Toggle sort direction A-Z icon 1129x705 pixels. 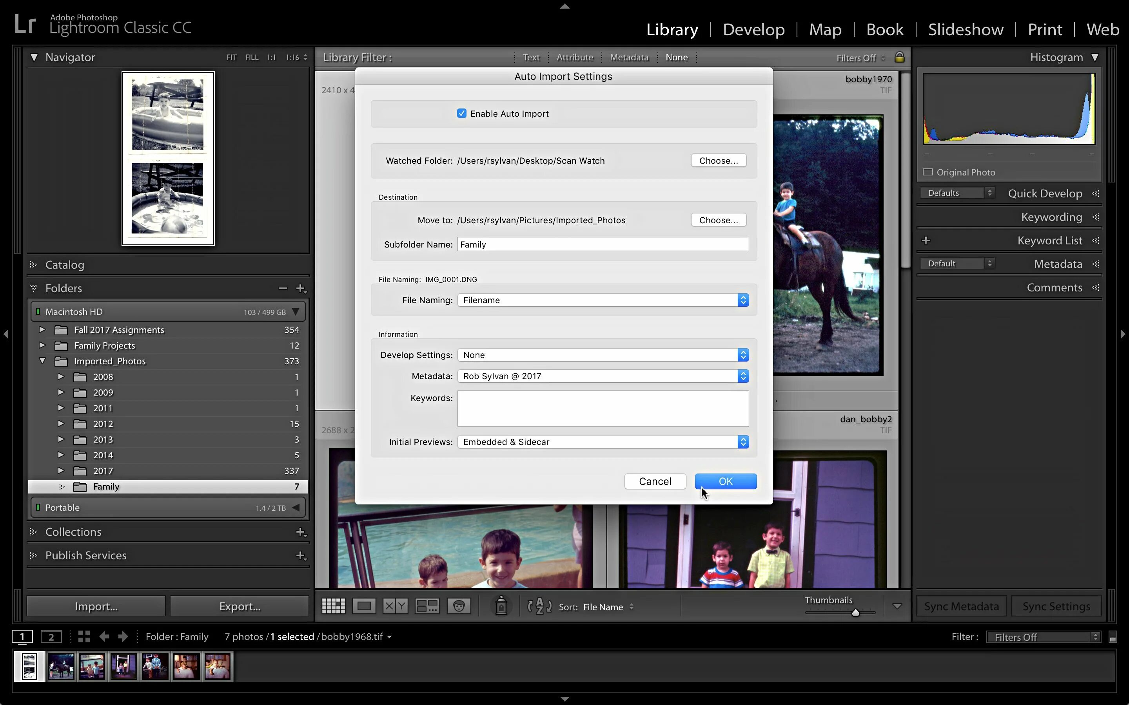(539, 606)
